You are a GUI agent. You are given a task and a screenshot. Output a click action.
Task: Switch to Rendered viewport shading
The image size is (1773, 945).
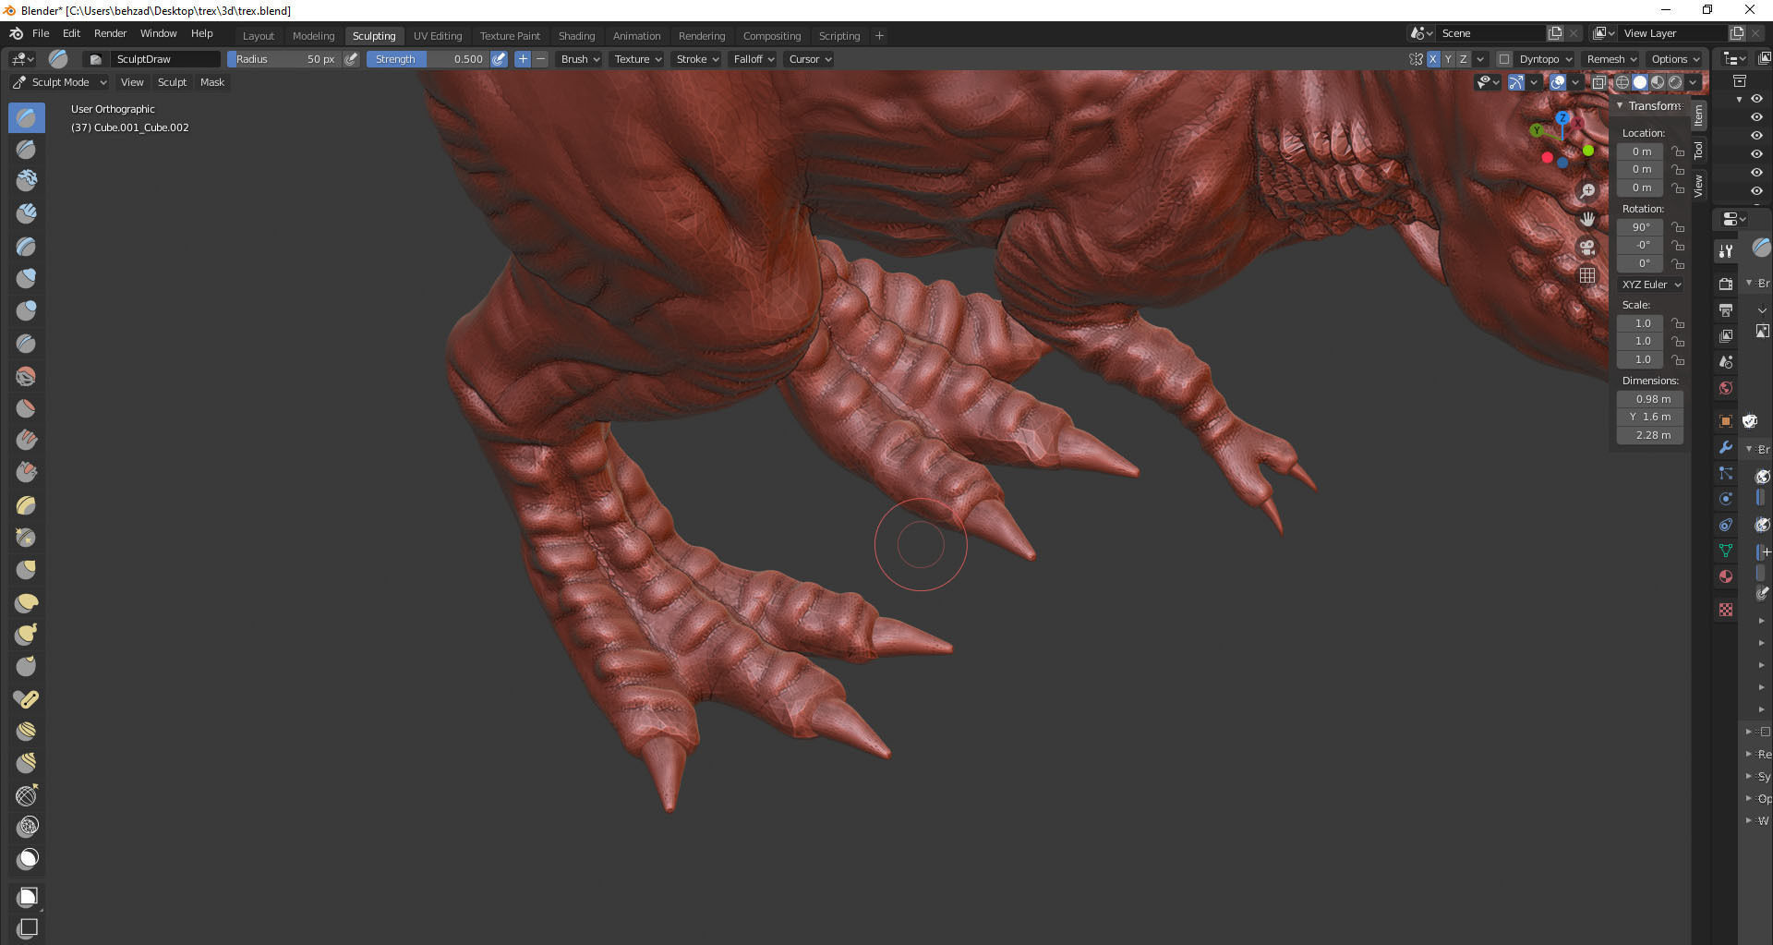click(1675, 82)
